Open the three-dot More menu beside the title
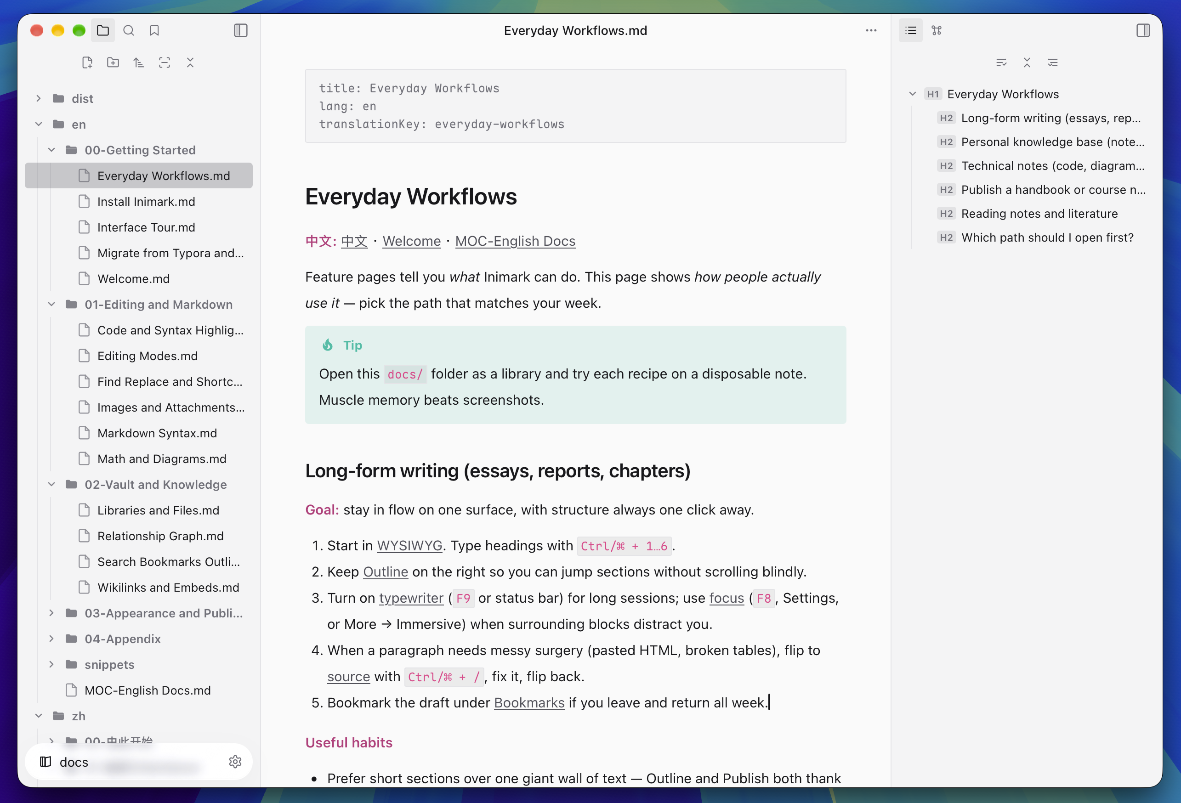Viewport: 1181px width, 803px height. [871, 30]
